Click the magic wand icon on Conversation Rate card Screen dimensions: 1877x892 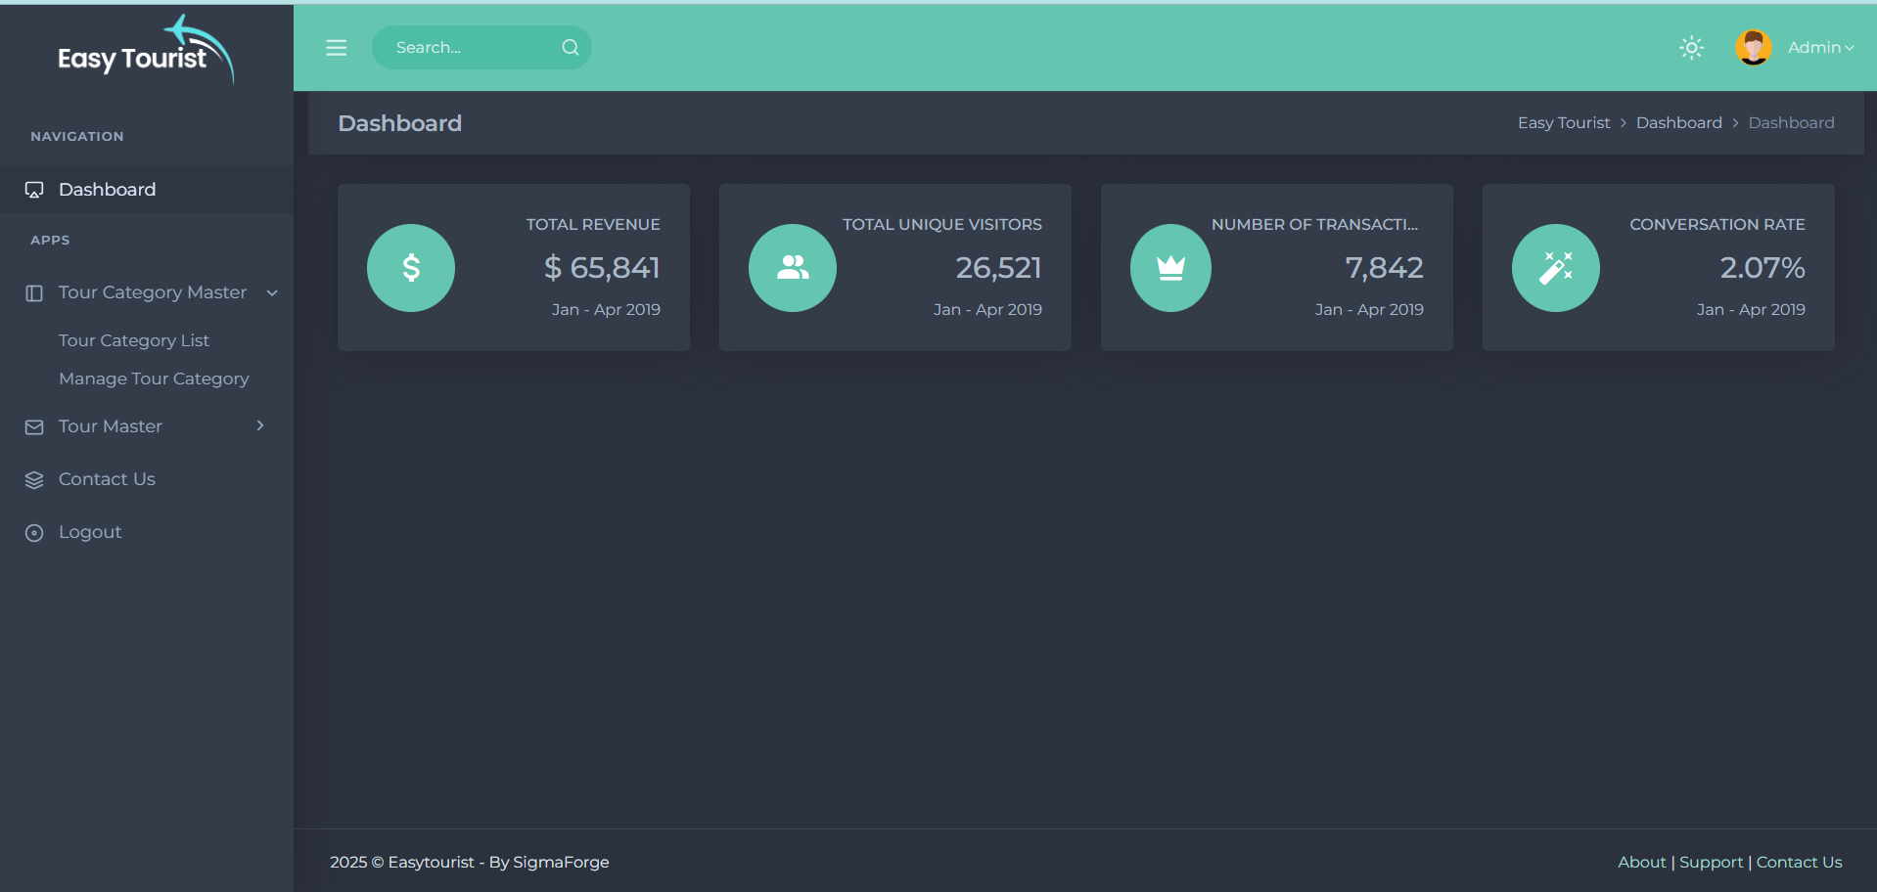click(x=1555, y=267)
